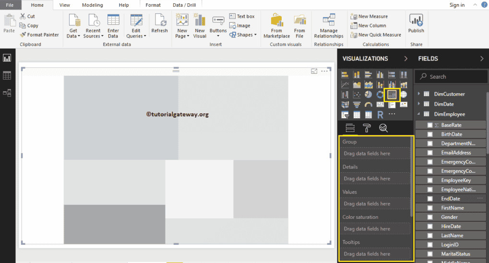Collapse the Fields pane chevron
The height and width of the screenshot is (263, 489).
click(482, 59)
